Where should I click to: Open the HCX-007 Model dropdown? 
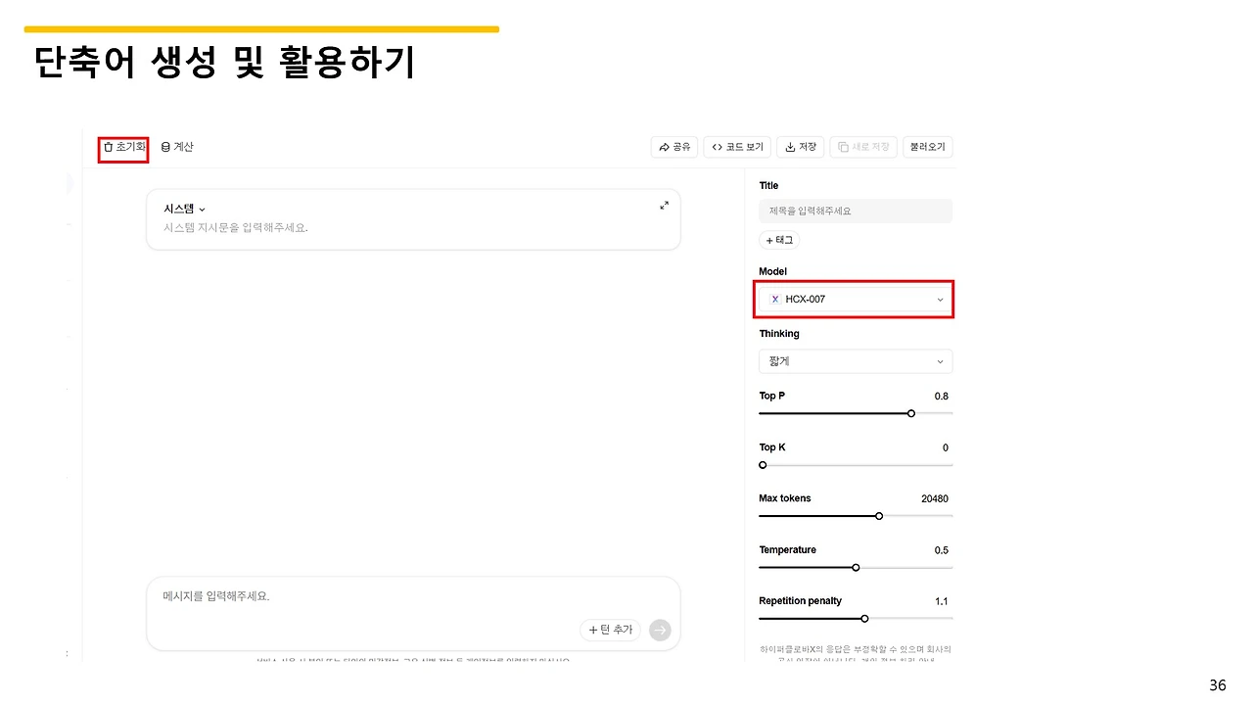853,299
